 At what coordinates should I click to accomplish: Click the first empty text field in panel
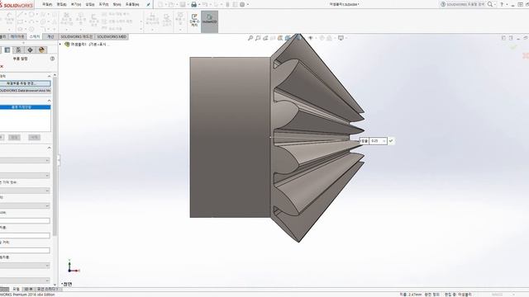pos(25,220)
